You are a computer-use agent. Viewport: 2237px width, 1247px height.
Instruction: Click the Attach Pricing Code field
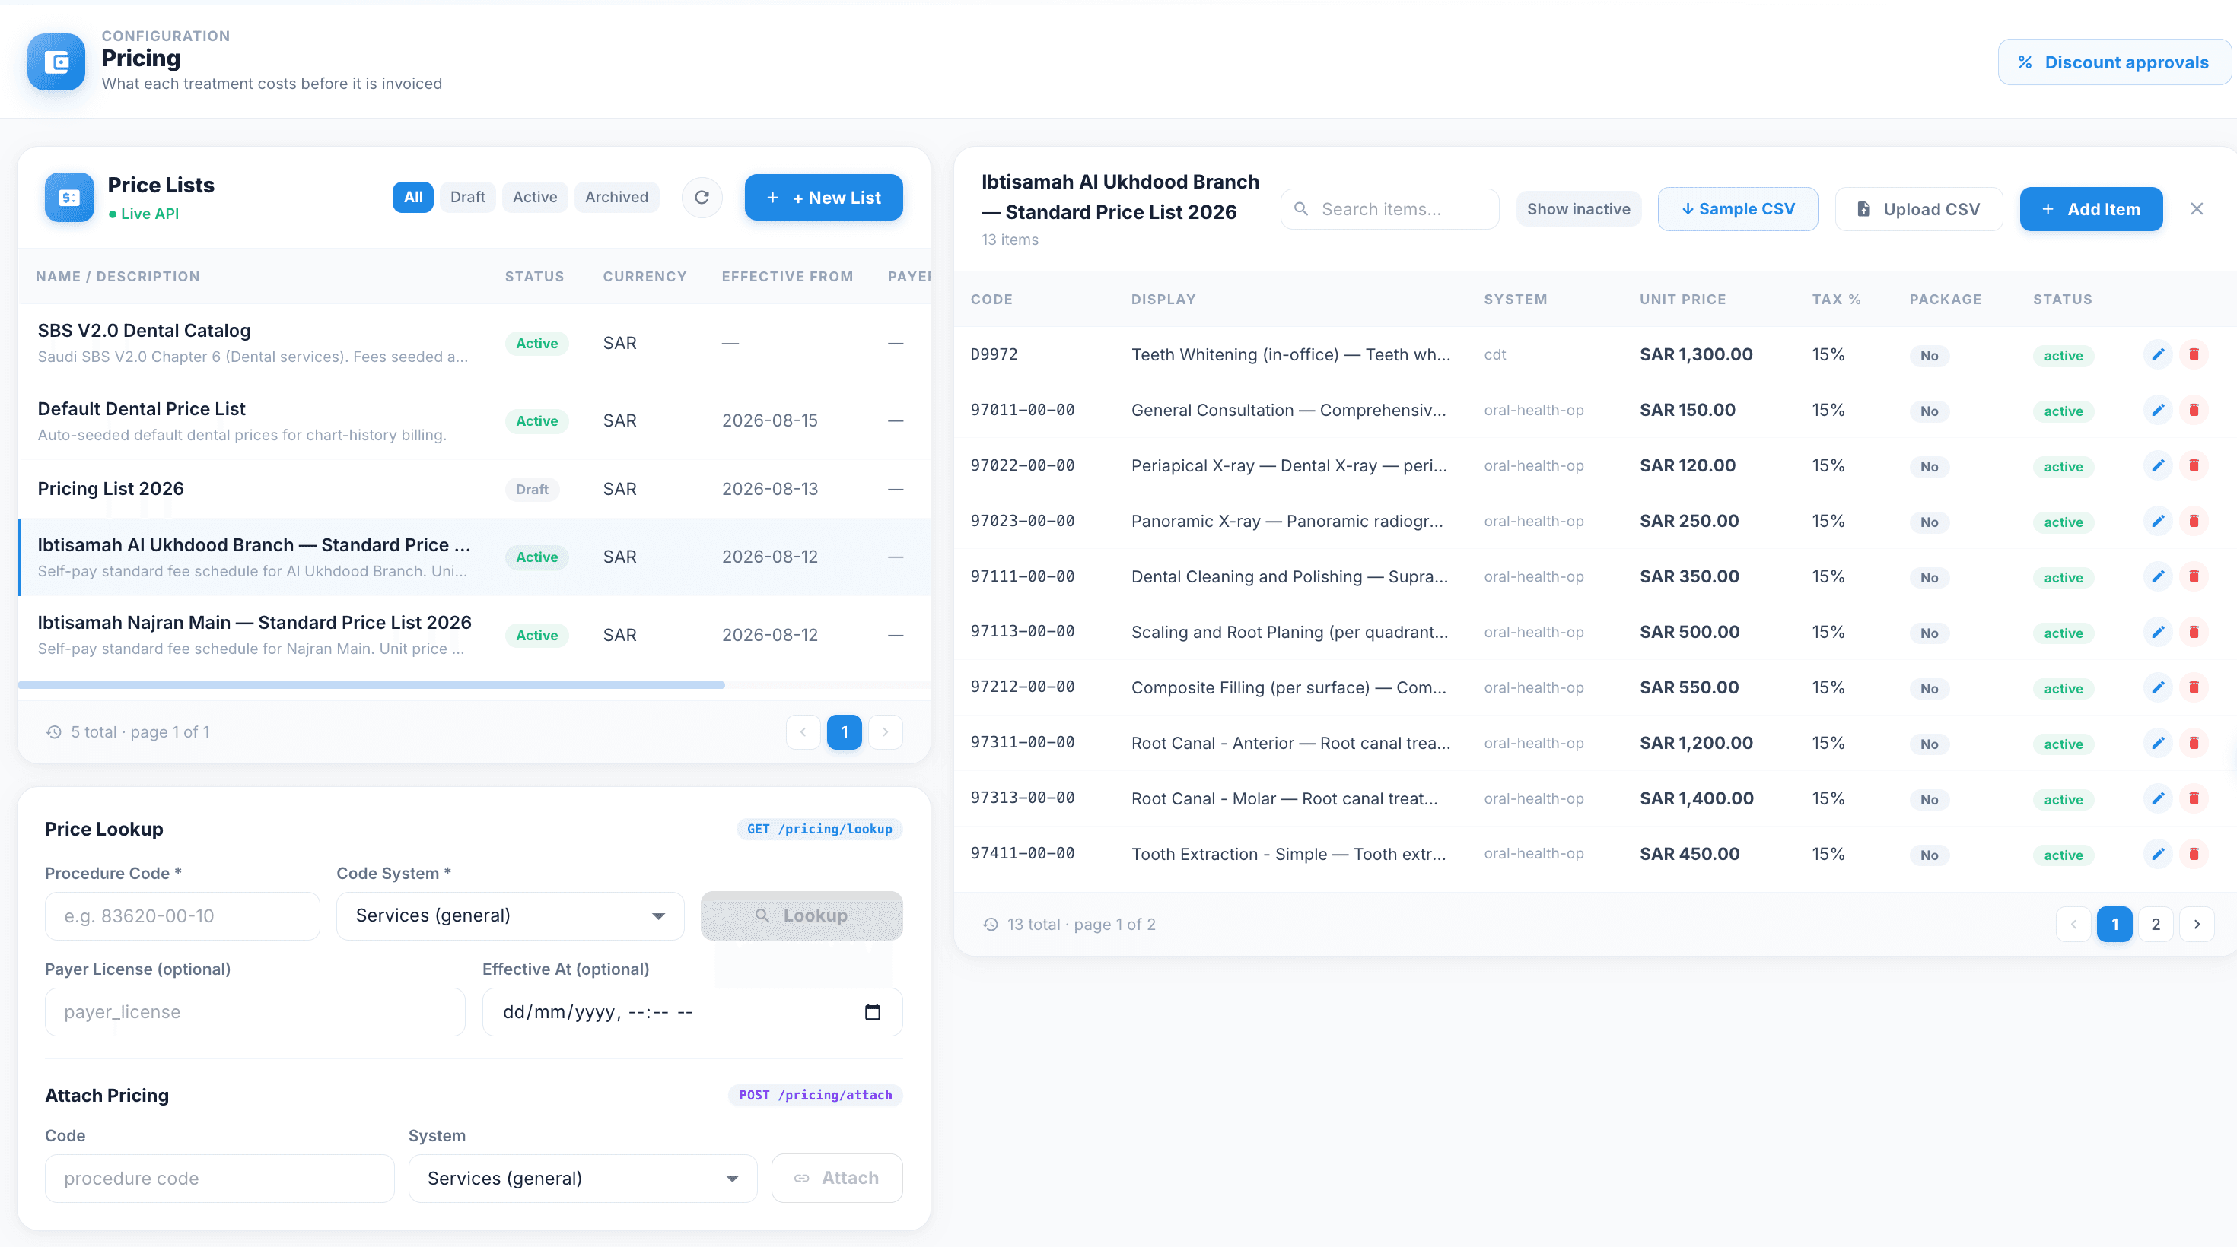pyautogui.click(x=220, y=1179)
